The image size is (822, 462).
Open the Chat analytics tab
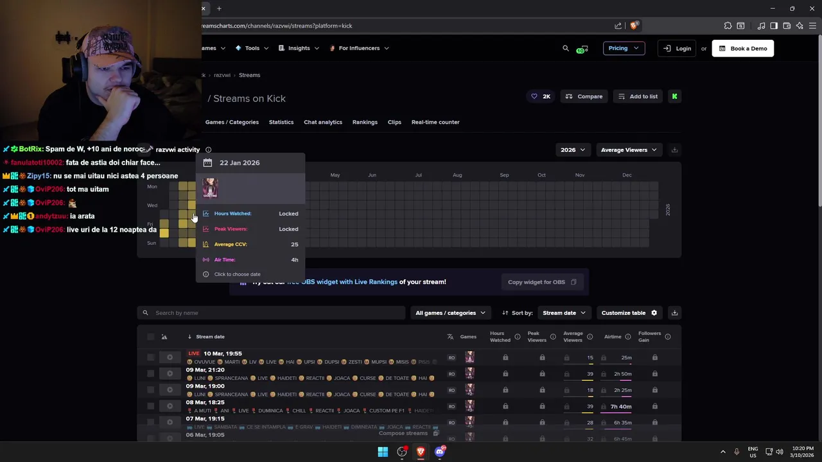(323, 122)
